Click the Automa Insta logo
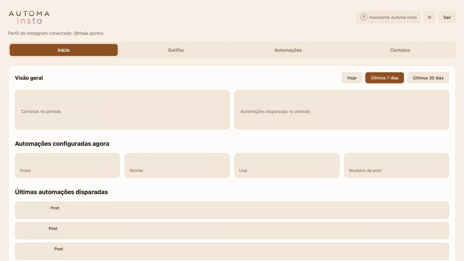 coord(29,17)
